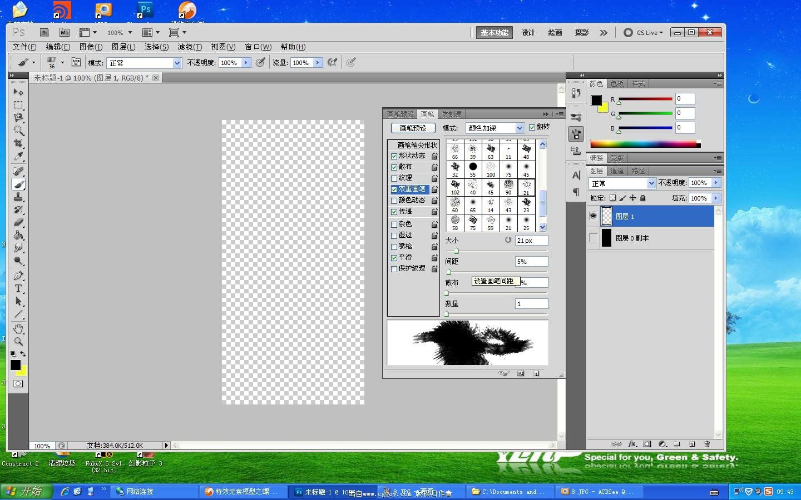Select the Move tool
Viewport: 801px width, 500px height.
pyautogui.click(x=18, y=92)
